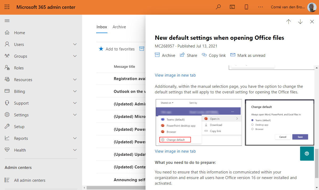Screen dimensions: 319x190
Task: Click the mobile app phone icon
Action: [246, 7]
